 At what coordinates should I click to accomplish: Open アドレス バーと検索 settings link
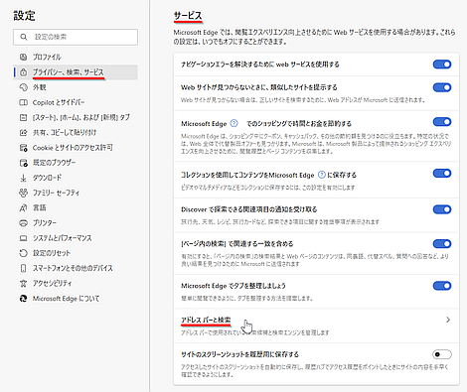click(x=316, y=326)
